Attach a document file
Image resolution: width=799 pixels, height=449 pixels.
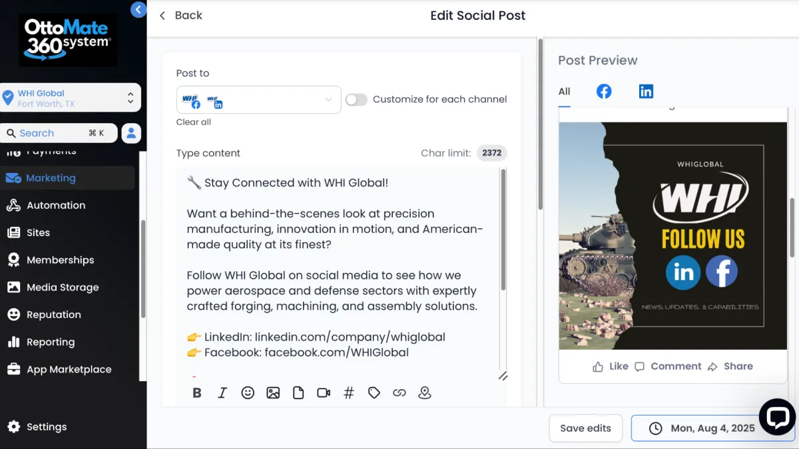[298, 393]
